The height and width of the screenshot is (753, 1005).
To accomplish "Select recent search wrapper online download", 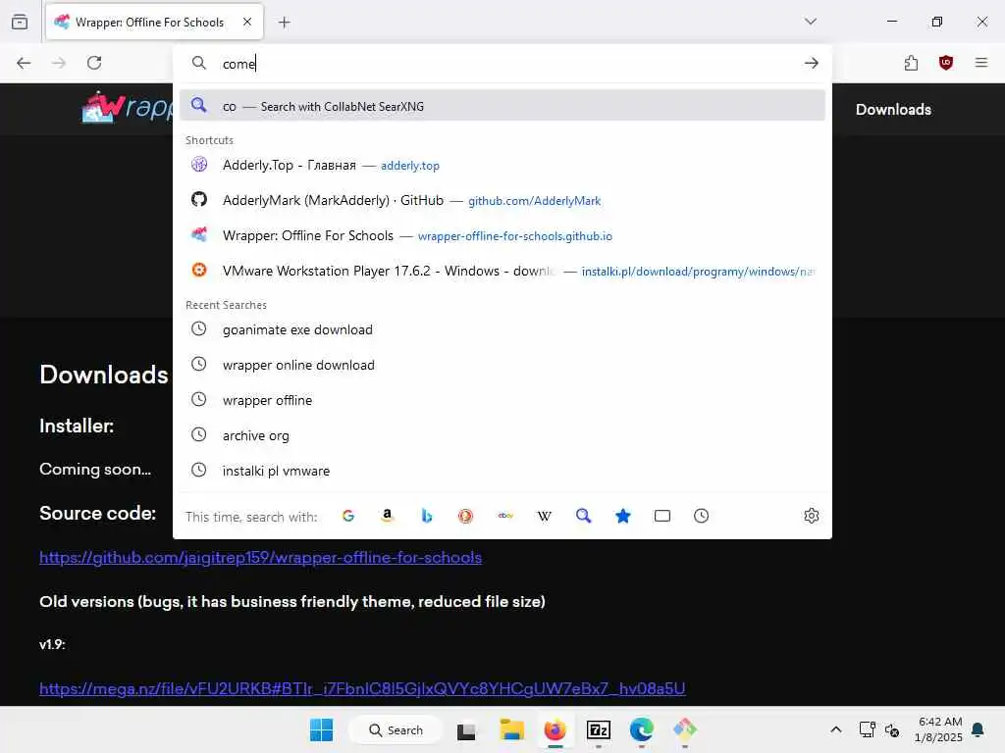I will tap(502, 365).
